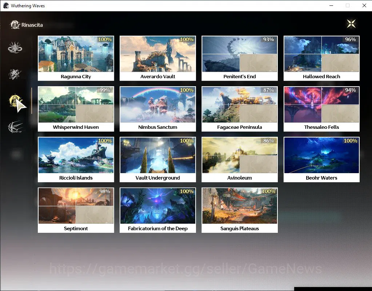This screenshot has height=291, width=372.
Task: Open the Whisperwind Haven area card
Action: tap(76, 109)
